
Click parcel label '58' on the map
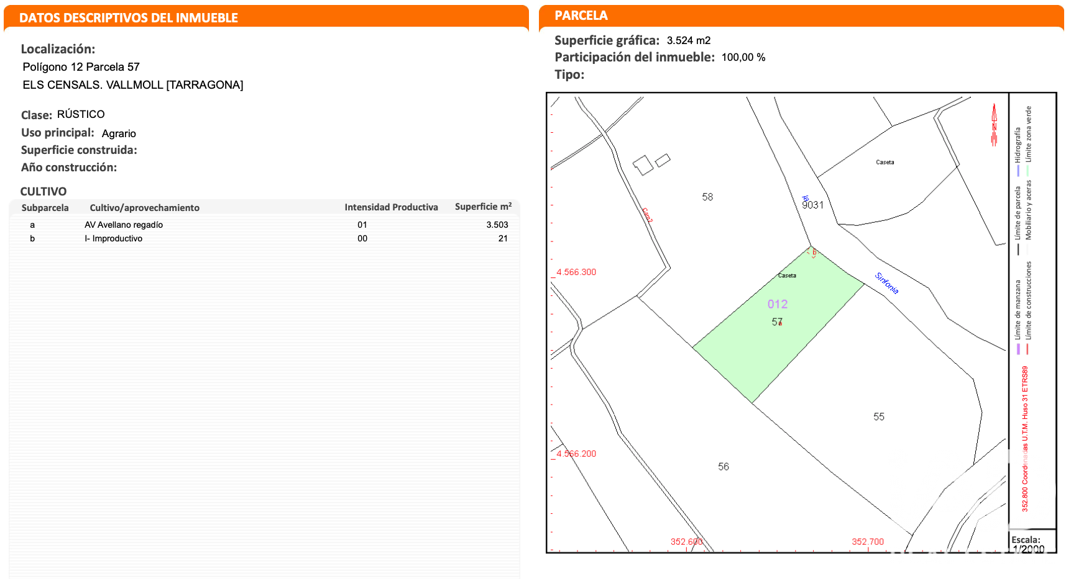pyautogui.click(x=707, y=197)
